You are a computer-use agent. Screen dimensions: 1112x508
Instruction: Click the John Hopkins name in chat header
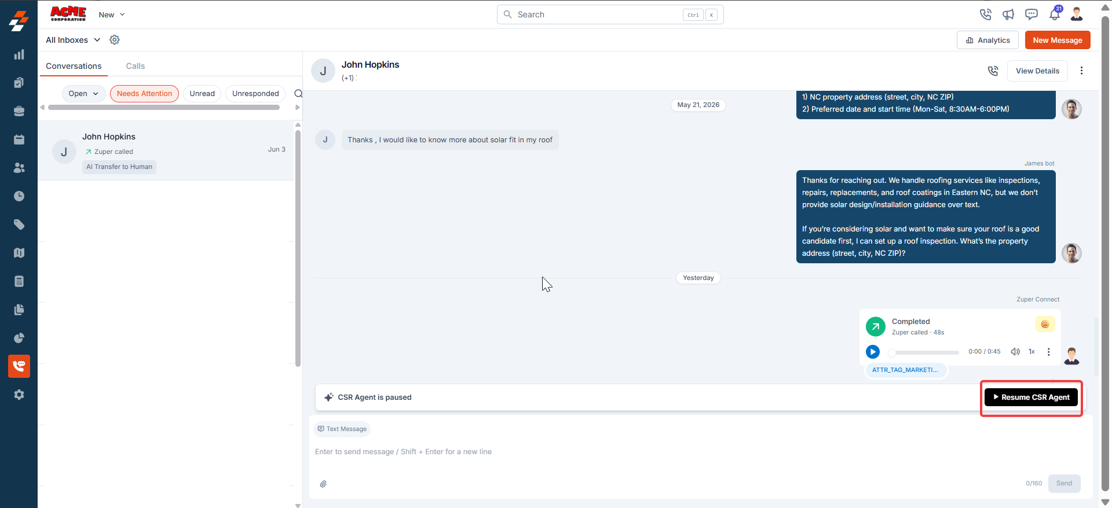point(370,65)
